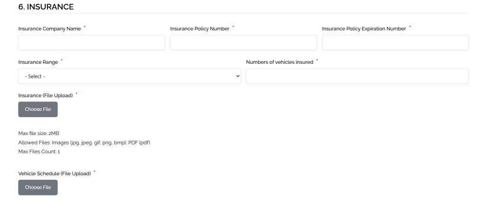The width and height of the screenshot is (485, 203).
Task: Click the 'Insurance Policy Number' label text
Action: point(199,29)
